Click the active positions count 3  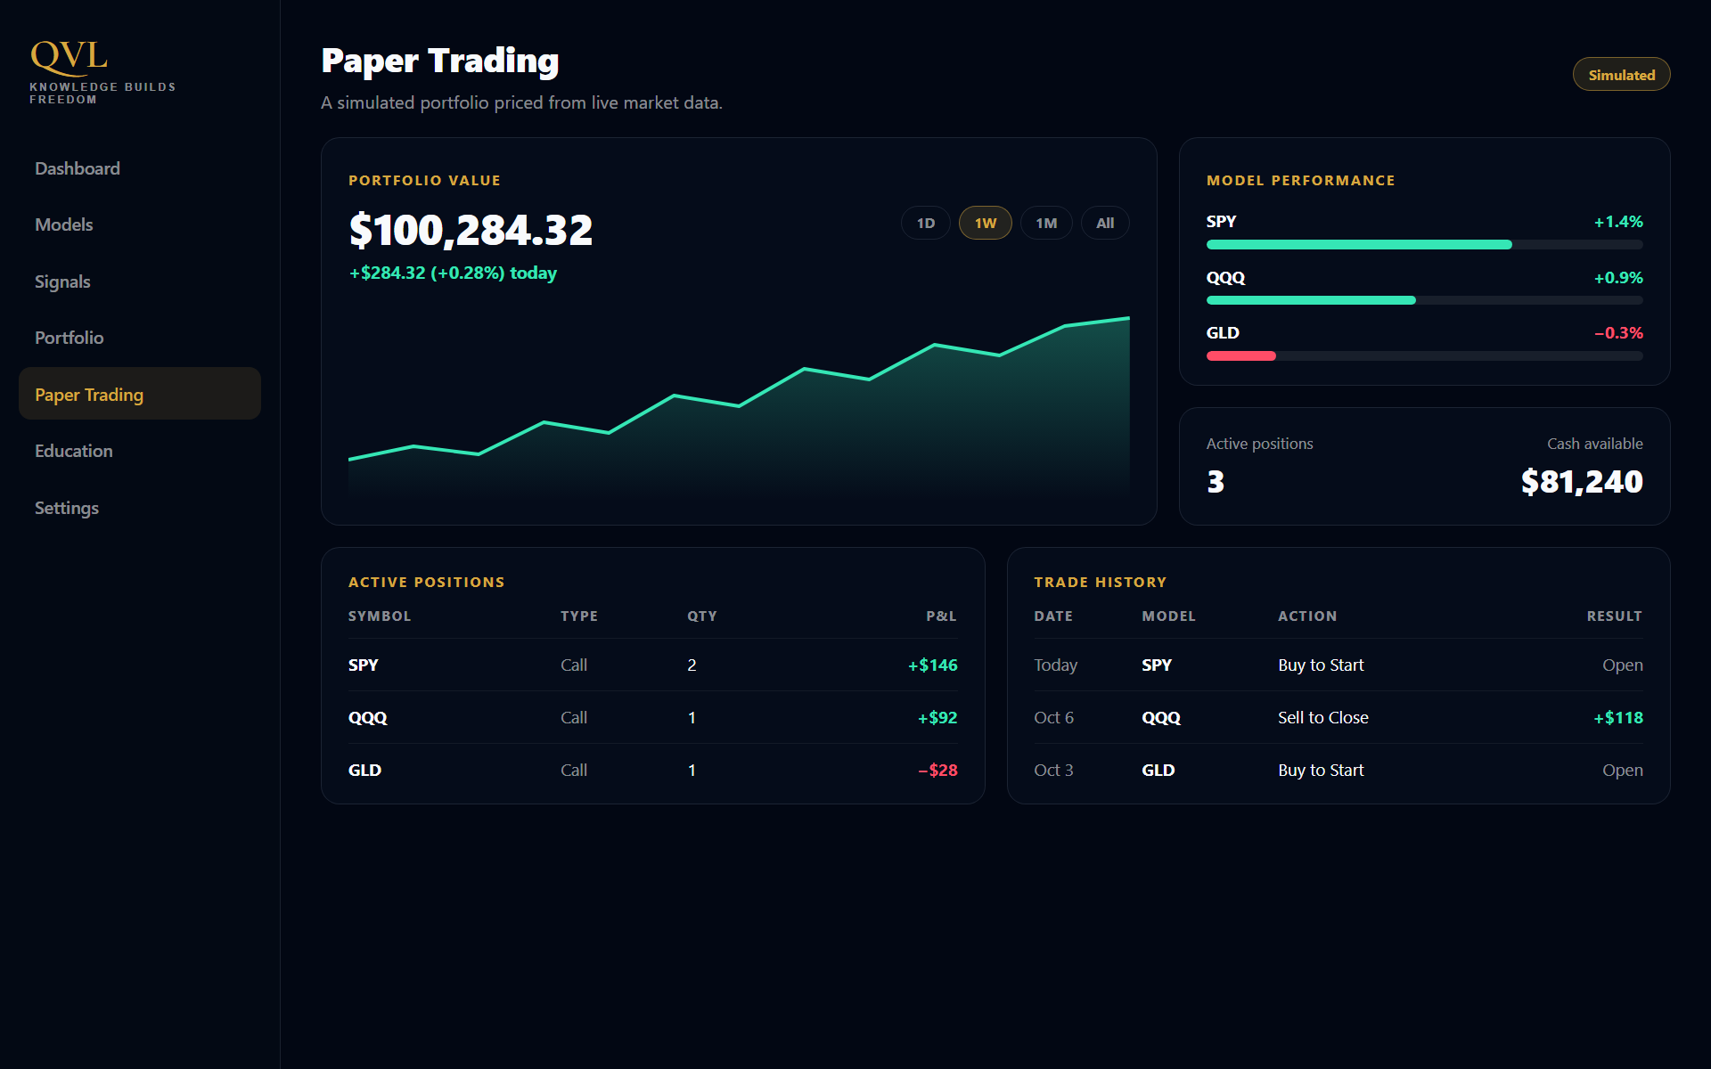(1216, 482)
